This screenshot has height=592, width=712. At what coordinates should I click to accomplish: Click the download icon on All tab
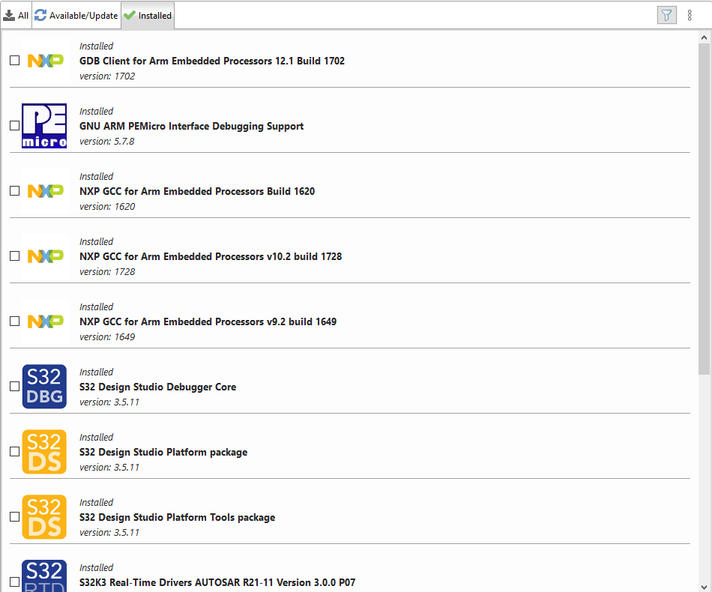point(9,16)
